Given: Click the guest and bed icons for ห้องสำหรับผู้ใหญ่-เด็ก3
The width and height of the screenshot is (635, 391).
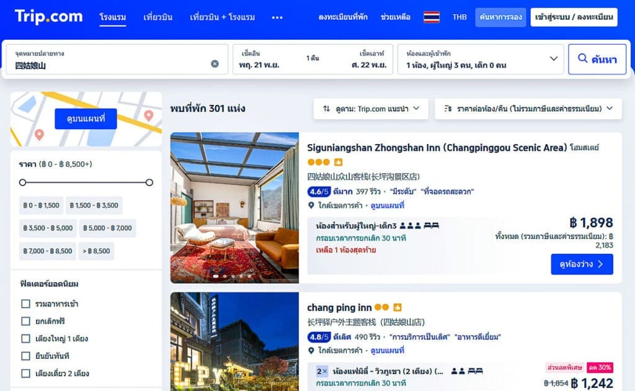Looking at the screenshot, I should pos(419,226).
